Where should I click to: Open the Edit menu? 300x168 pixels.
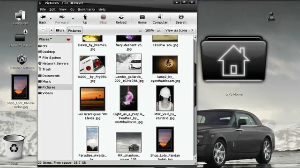pyautogui.click(x=52, y=9)
